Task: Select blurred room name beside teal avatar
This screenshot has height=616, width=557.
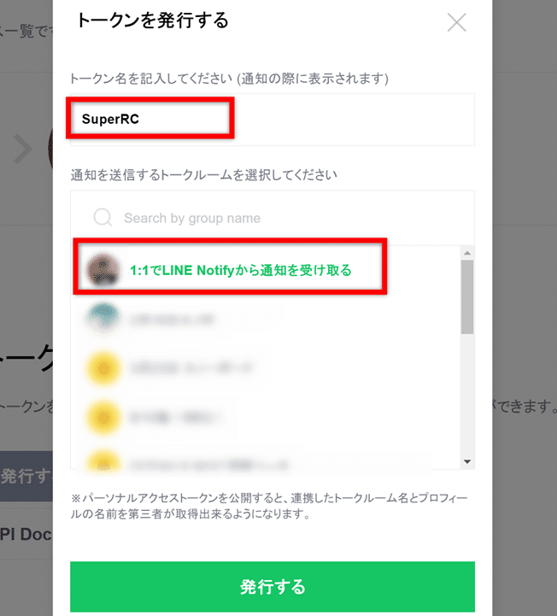Action: [x=172, y=319]
